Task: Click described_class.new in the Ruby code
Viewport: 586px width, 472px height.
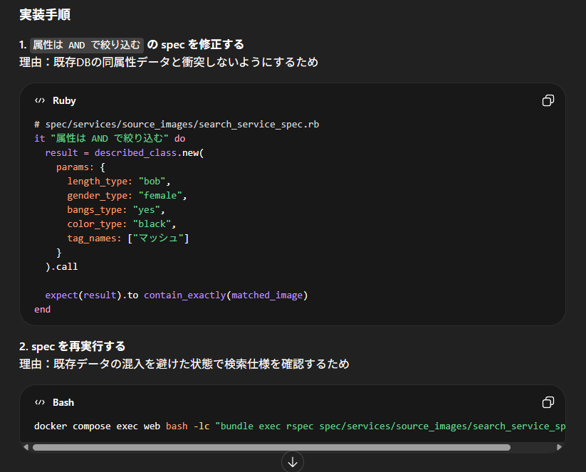Action: [x=147, y=152]
